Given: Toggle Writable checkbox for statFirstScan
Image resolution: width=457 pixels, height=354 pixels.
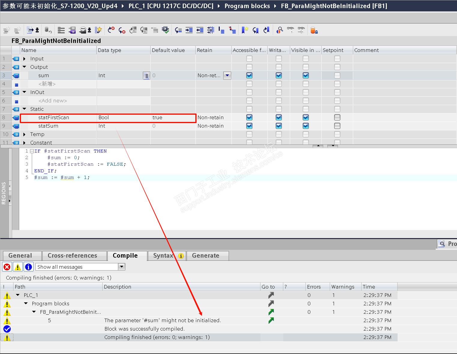Looking at the screenshot, I should coord(279,117).
